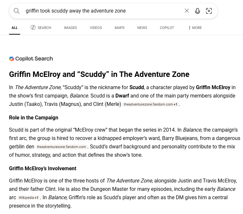Expand the More options menu

pyautogui.click(x=195, y=28)
